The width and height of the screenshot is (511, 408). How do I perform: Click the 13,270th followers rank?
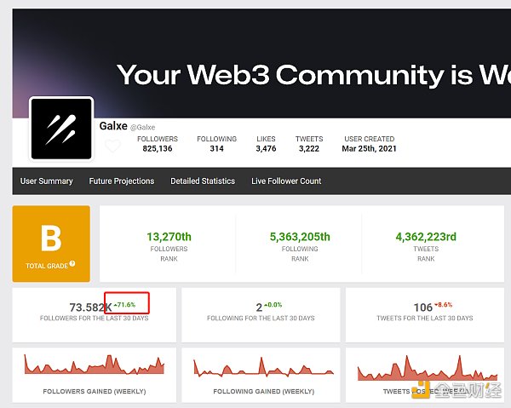pyautogui.click(x=169, y=238)
